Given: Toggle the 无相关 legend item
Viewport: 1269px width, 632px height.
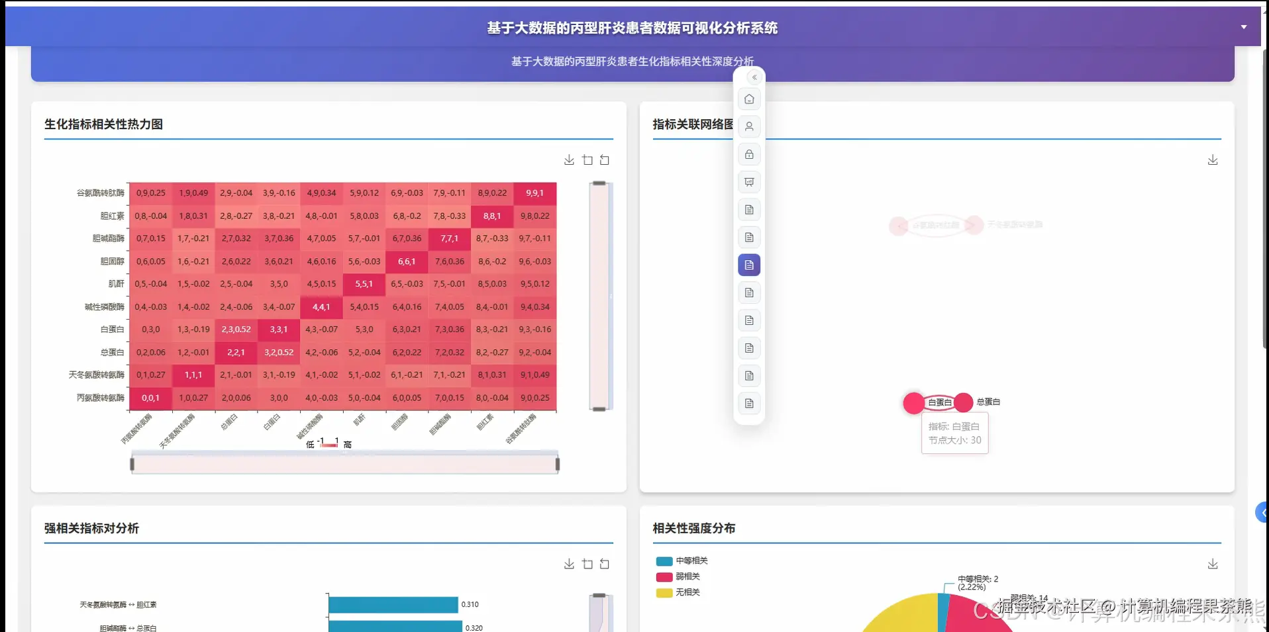Looking at the screenshot, I should coord(678,592).
